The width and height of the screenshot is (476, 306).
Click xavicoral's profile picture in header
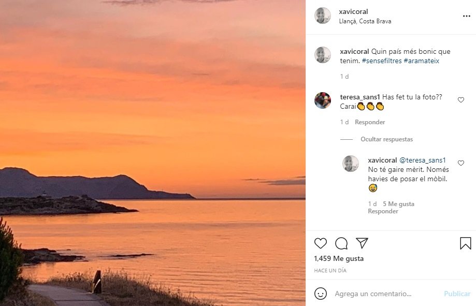click(323, 16)
